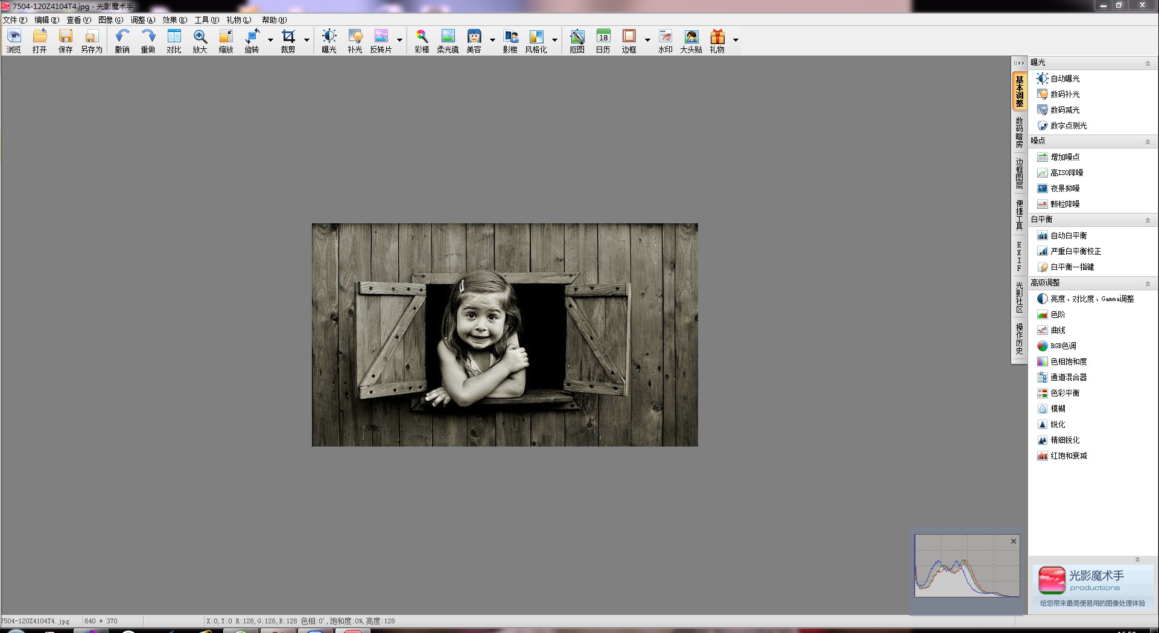Image resolution: width=1159 pixels, height=633 pixels.
Task: Run 自动曝光 in right panel
Action: tap(1059, 78)
